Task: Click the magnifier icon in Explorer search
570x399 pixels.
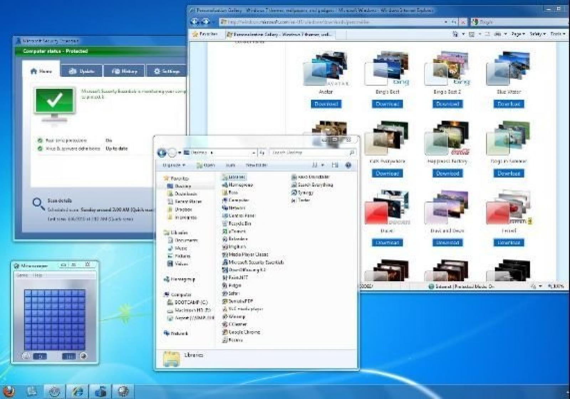Action: coord(352,153)
